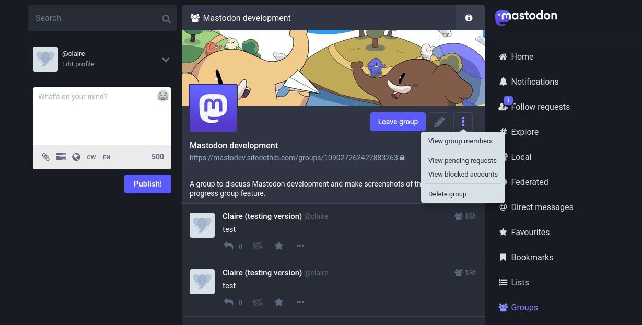This screenshot has width=642, height=325.
Task: Click the Publish! button
Action: (x=148, y=184)
